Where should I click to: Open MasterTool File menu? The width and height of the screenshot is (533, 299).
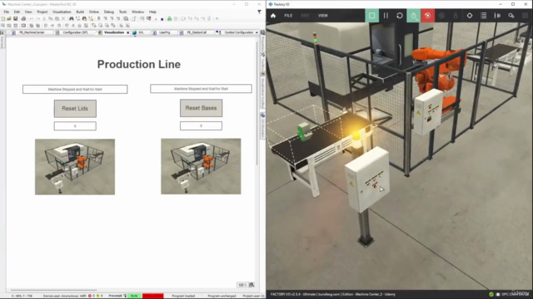click(7, 12)
